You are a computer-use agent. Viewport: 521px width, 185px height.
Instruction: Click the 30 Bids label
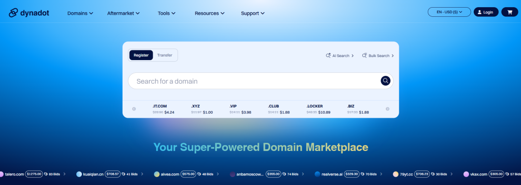point(441,174)
